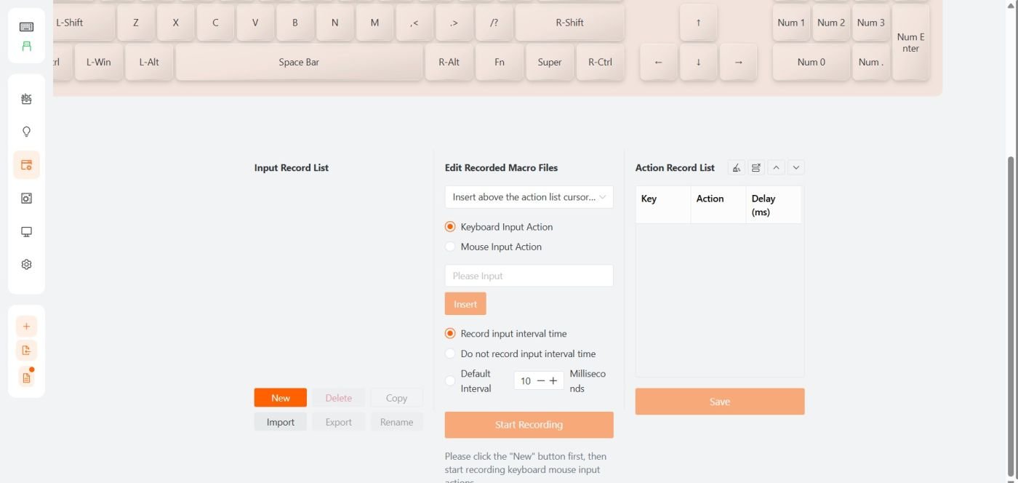
Task: Click the 'Please Input' text field
Action: click(529, 276)
